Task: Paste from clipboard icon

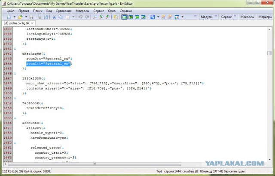Action: click(68, 17)
